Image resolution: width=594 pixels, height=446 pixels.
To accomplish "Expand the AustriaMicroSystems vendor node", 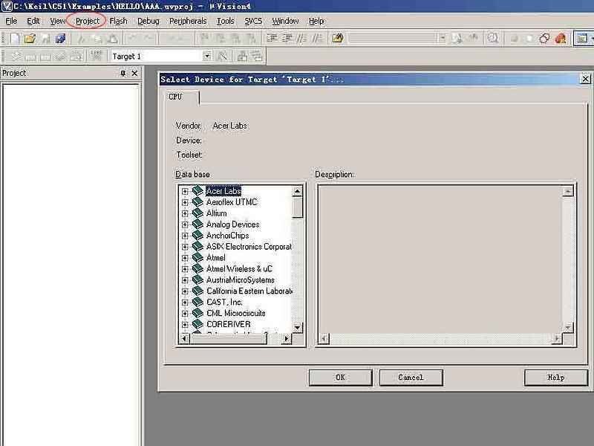I will pyautogui.click(x=185, y=280).
